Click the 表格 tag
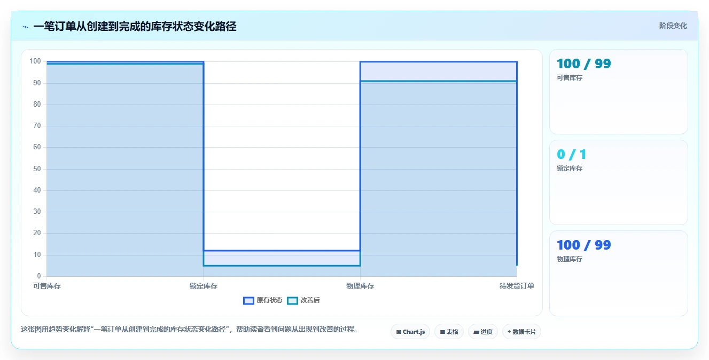The image size is (709, 360). pos(449,332)
